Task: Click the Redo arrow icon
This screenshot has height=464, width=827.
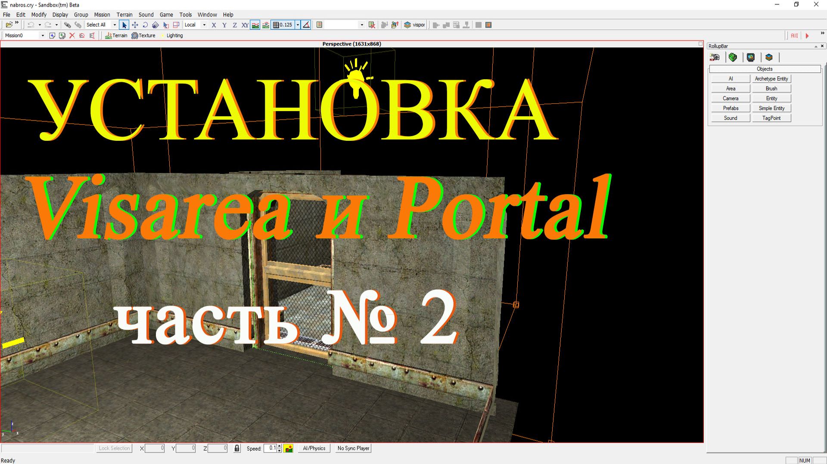Action: point(48,25)
